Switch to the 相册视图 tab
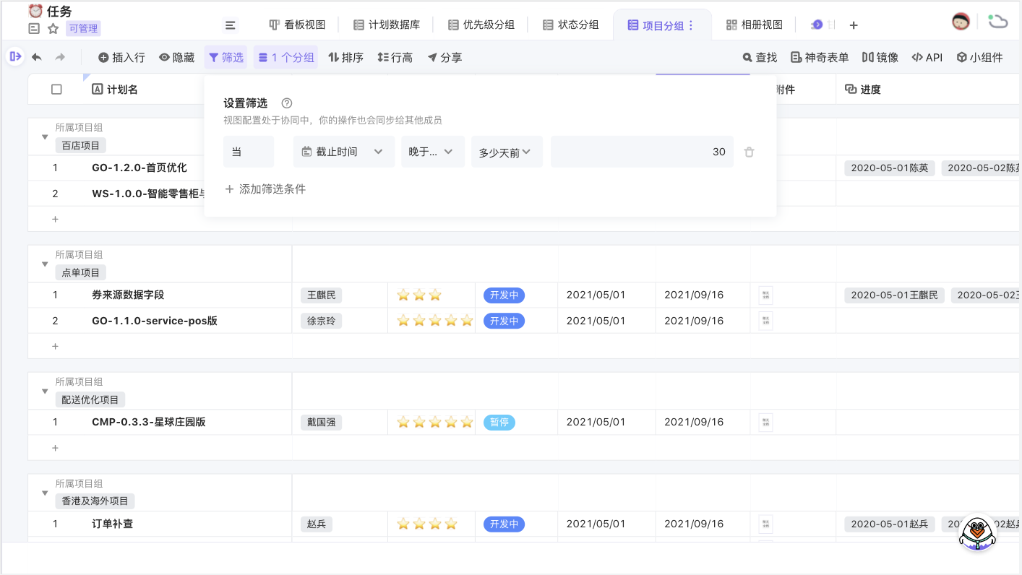This screenshot has height=575, width=1022. tap(754, 25)
